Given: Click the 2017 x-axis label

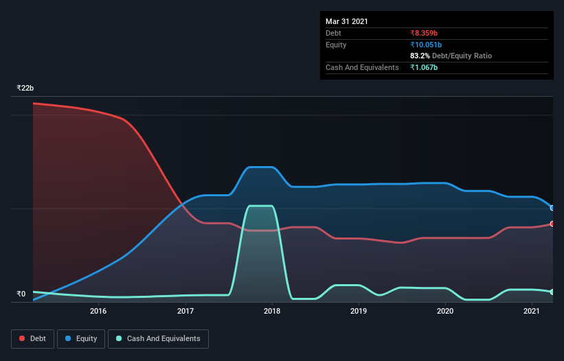Looking at the screenshot, I should [185, 311].
